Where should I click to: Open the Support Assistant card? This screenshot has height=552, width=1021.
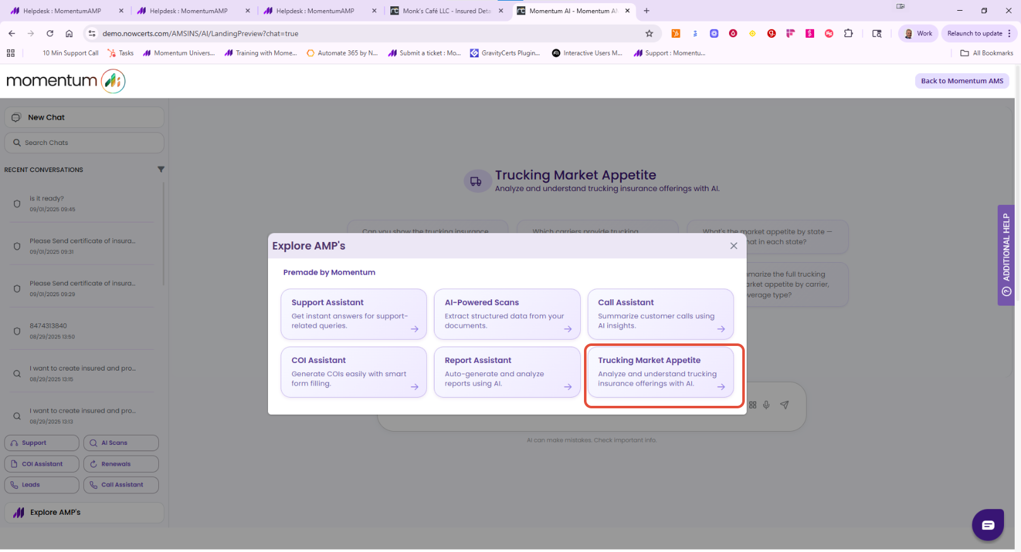click(x=354, y=314)
